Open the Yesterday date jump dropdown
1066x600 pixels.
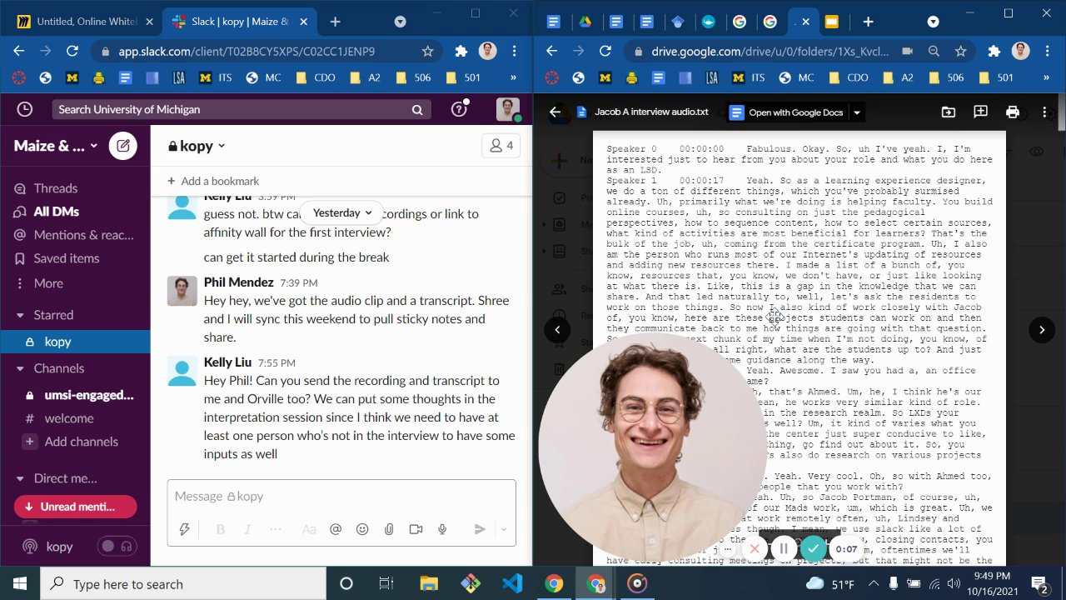[x=341, y=212]
